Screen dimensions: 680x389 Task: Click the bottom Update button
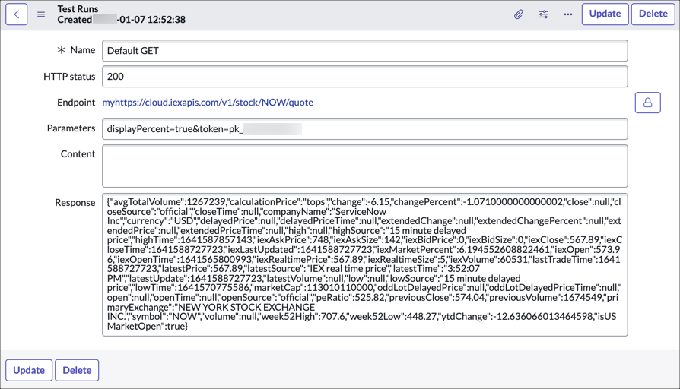tap(29, 370)
